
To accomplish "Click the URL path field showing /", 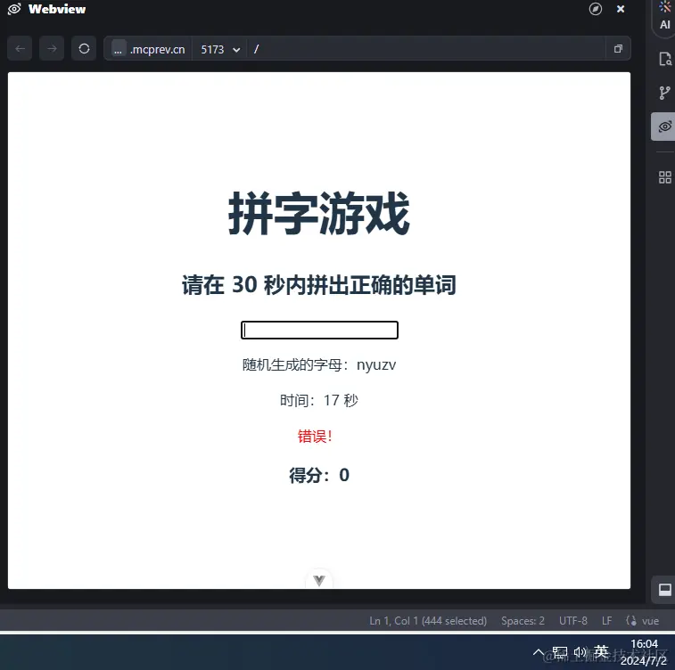I will [x=426, y=49].
